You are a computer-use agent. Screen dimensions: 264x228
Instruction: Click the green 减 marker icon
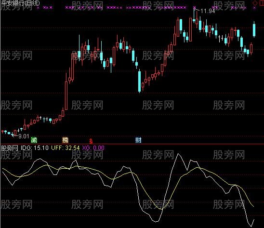pos(34,140)
